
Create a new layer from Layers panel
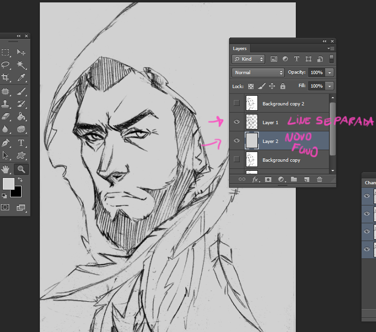(x=306, y=179)
